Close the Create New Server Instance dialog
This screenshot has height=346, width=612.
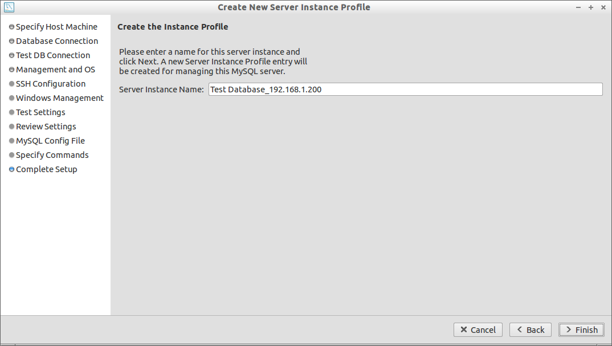pyautogui.click(x=603, y=7)
